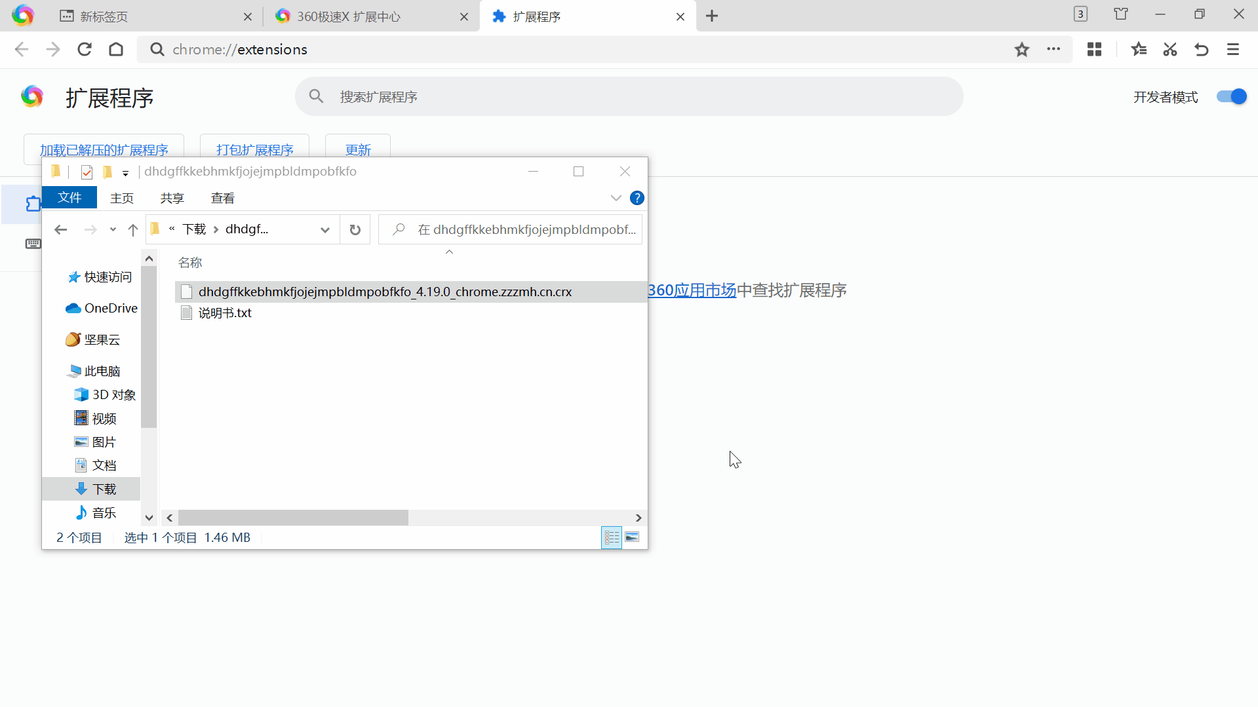Close the 360极速X 扩展中心 tab
Image resolution: width=1258 pixels, height=707 pixels.
click(x=464, y=17)
